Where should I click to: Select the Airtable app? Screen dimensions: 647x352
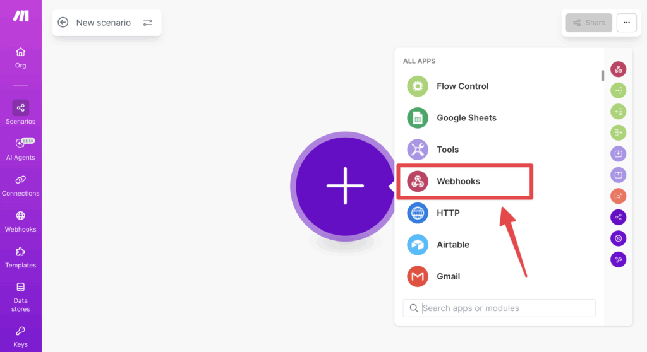[499, 245]
